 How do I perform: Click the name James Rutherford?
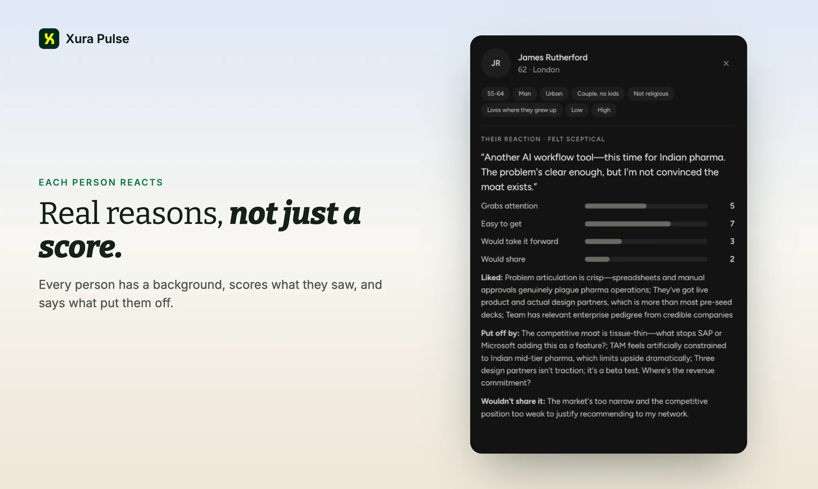553,57
